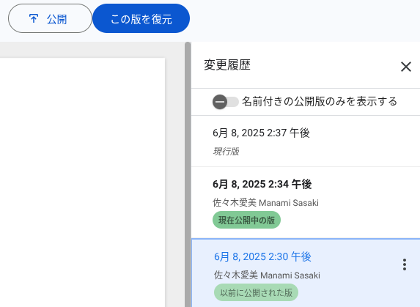Click the 以前に公開された版 badge
Screen dimensions: 420x307
256,292
